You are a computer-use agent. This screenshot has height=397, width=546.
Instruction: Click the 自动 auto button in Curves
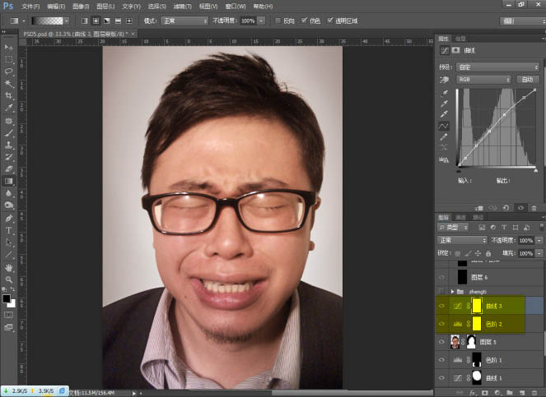[527, 80]
